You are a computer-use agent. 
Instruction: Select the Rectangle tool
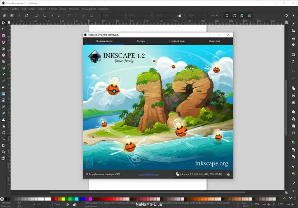3,36
